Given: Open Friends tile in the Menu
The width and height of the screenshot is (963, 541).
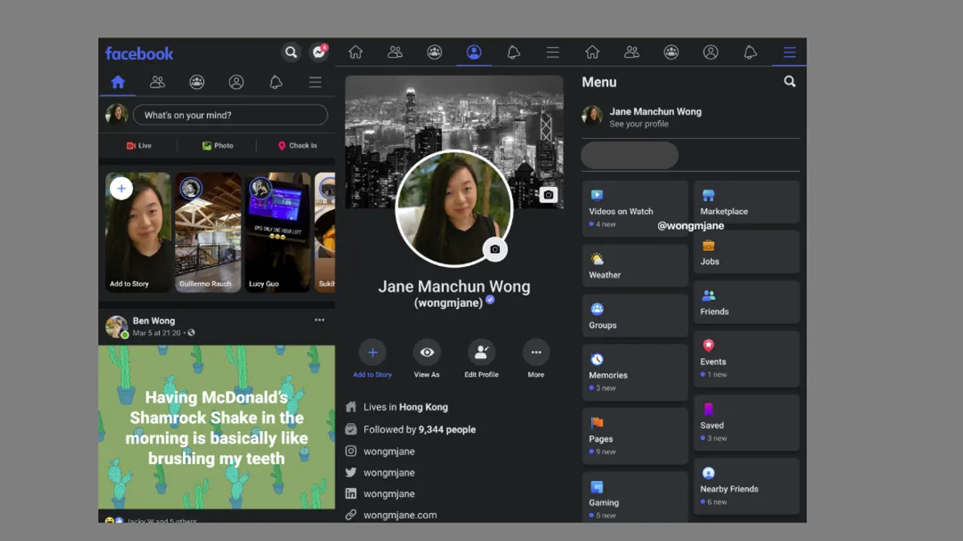Looking at the screenshot, I should click(x=747, y=302).
